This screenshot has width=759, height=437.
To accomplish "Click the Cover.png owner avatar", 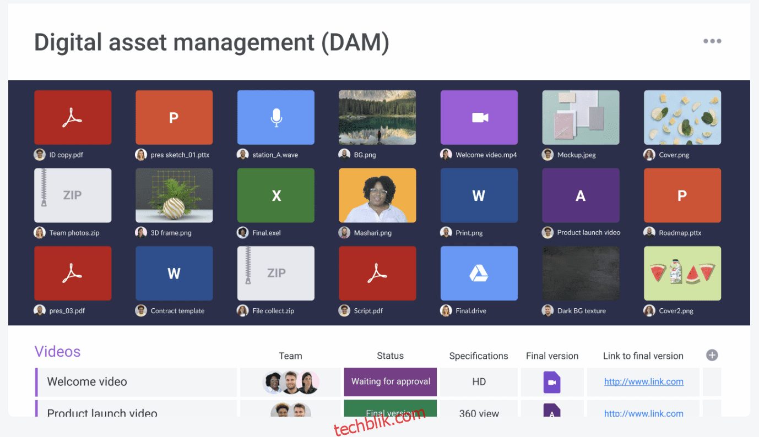I will (649, 155).
